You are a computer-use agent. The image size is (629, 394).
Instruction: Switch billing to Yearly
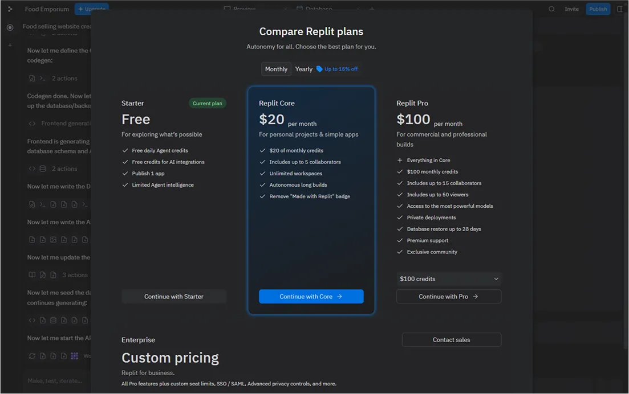(303, 68)
